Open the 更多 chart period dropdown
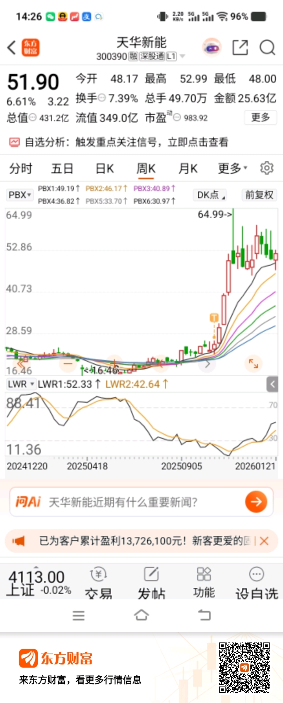Image resolution: width=283 pixels, height=703 pixels. 233,168
